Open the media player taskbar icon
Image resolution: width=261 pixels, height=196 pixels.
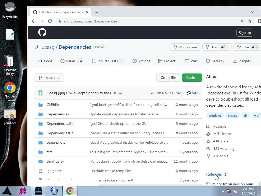[54, 191]
